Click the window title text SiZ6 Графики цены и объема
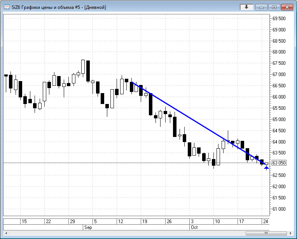The image size is (297, 239). coord(43,7)
